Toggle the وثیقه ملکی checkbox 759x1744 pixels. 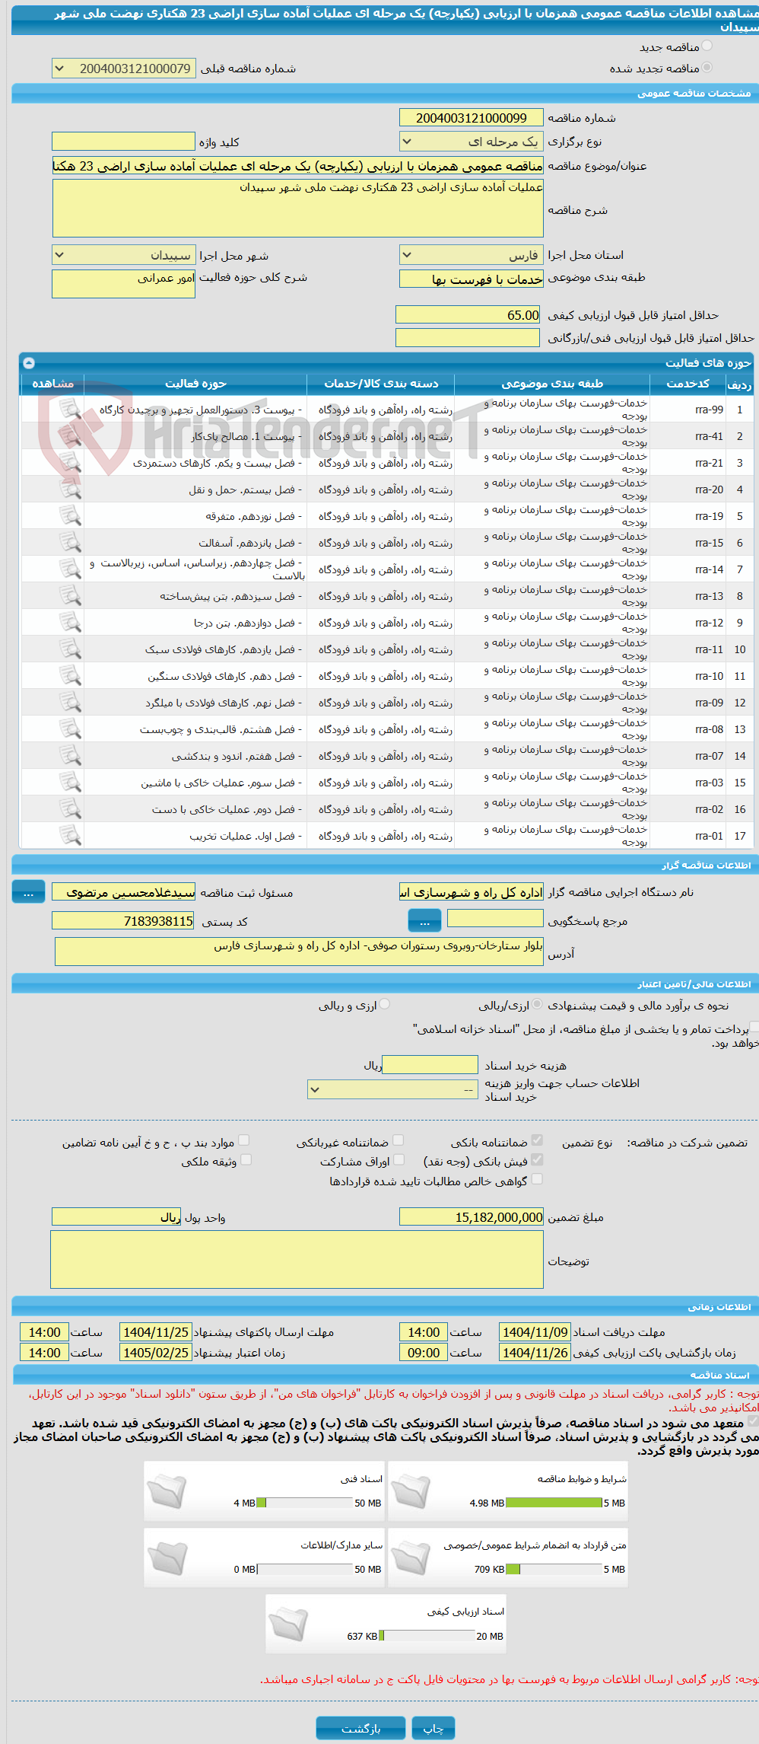[246, 1160]
